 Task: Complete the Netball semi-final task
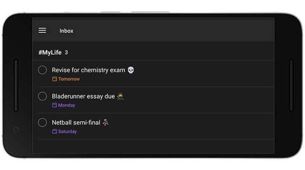point(42,122)
